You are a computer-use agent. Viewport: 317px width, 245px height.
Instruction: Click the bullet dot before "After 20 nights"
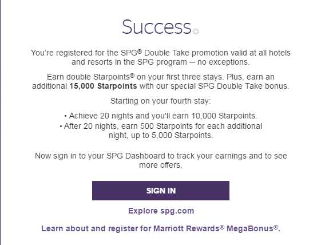[x=61, y=127]
